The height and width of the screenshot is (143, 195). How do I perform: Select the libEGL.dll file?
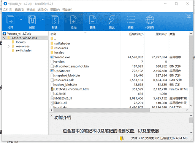[61, 103]
